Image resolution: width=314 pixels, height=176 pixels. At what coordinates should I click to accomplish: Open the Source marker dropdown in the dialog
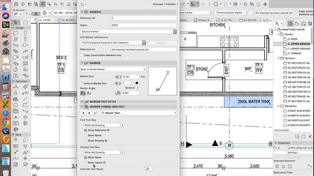click(x=129, y=31)
